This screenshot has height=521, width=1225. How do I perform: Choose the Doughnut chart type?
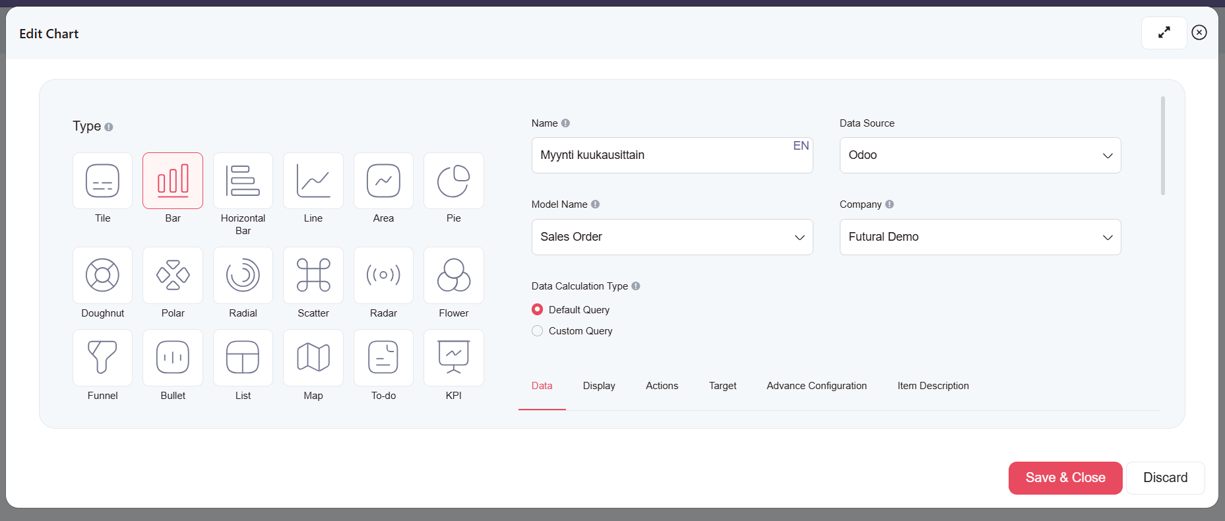(x=102, y=275)
